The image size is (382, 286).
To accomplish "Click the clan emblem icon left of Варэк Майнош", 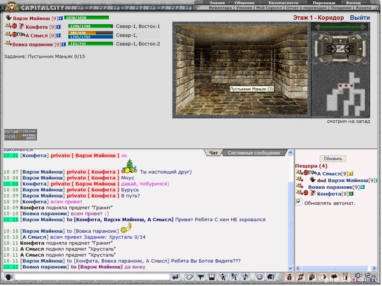I will click(8, 18).
